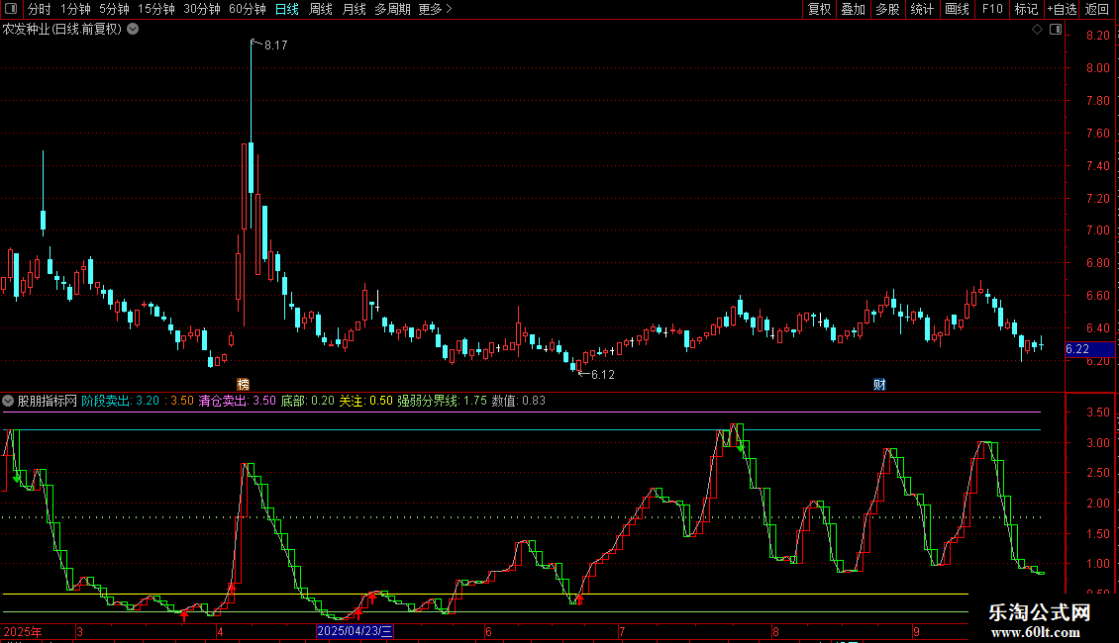Expand the 更多 periods menu
The image size is (1119, 643).
click(x=435, y=9)
